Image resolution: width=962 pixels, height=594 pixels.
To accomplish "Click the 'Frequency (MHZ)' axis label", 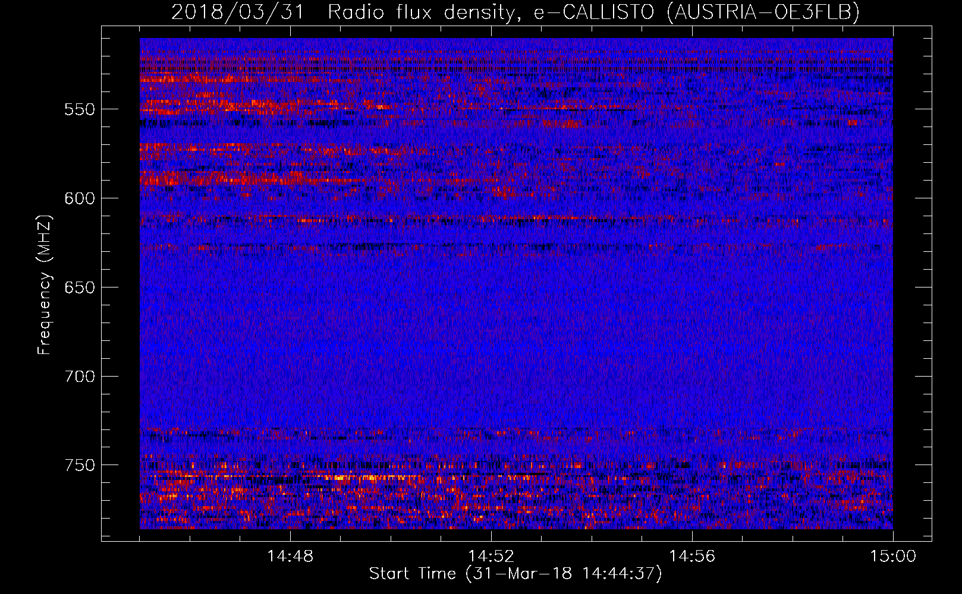I will click(45, 285).
